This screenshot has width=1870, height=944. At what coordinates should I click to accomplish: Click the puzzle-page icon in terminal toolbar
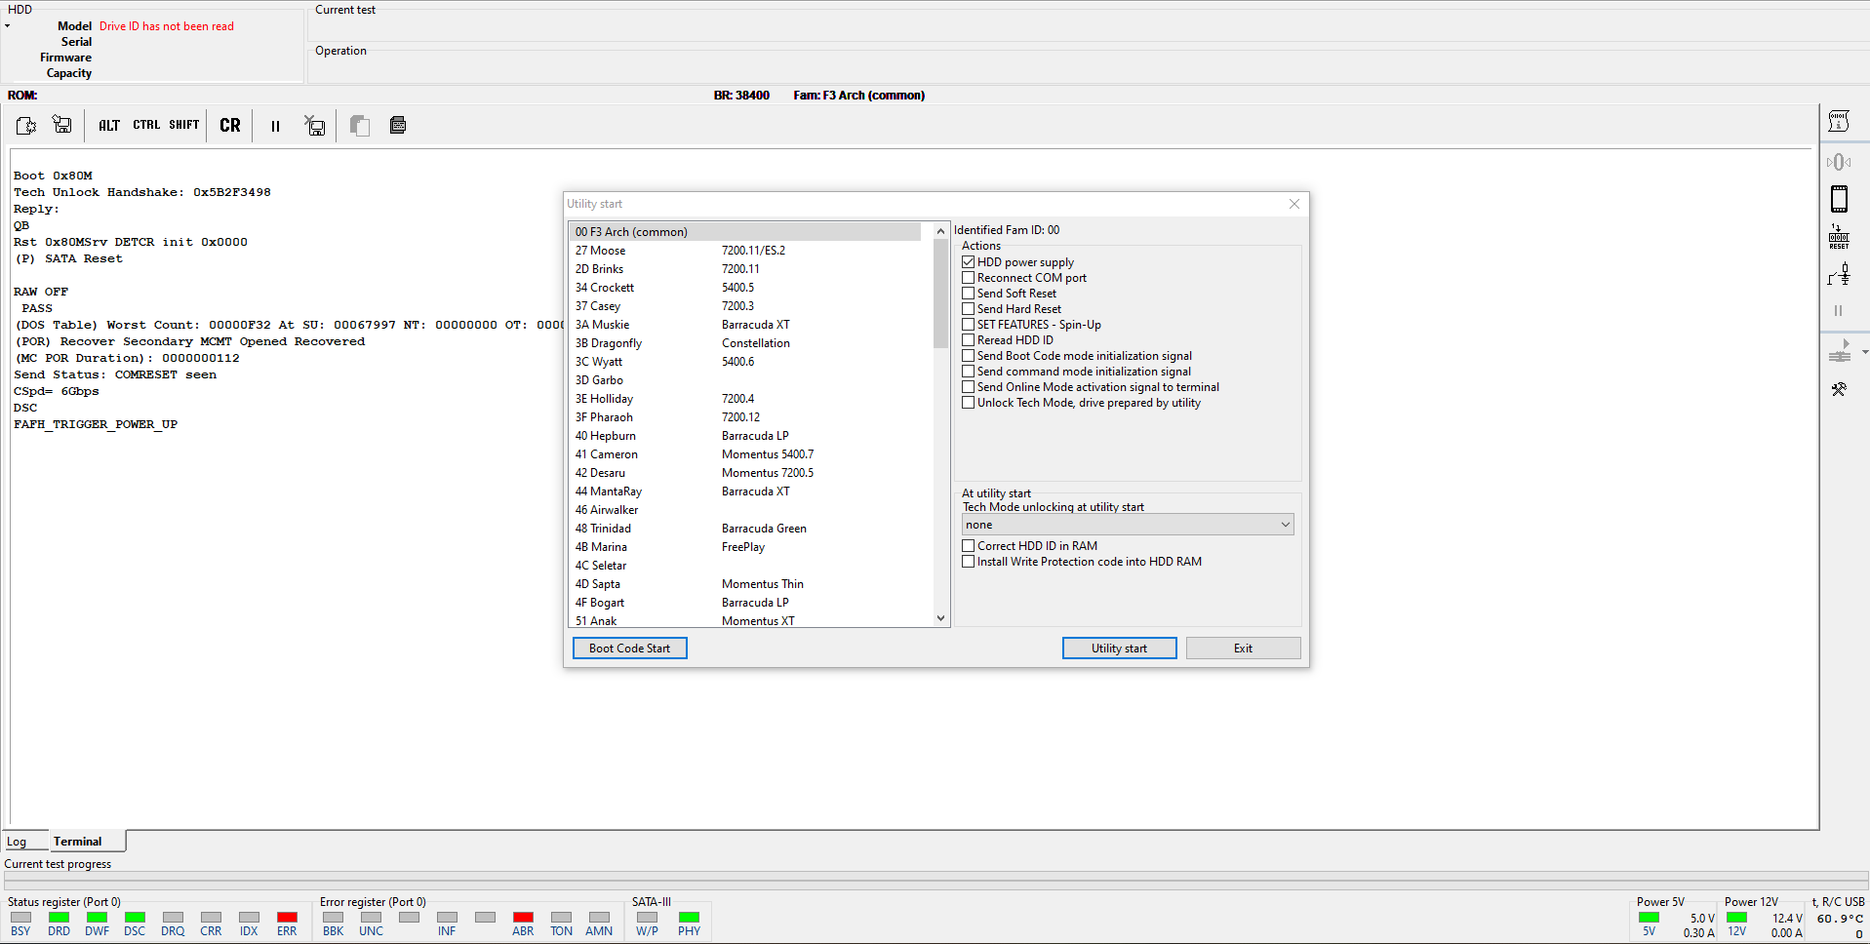coord(26,125)
